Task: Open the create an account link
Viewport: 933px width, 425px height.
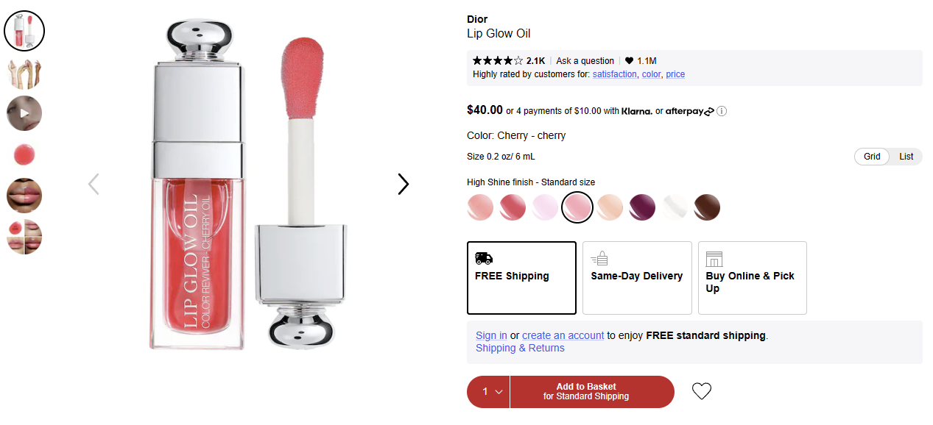Action: tap(563, 335)
